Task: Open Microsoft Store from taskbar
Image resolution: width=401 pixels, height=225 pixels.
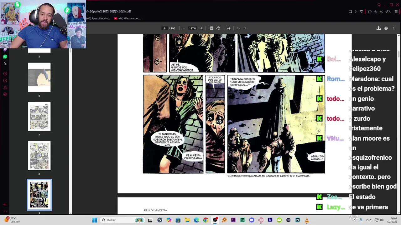Action: (178, 220)
